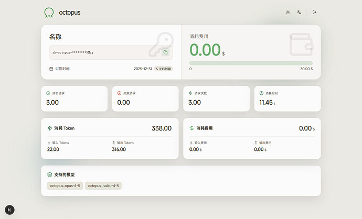Click the octopus logo icon
362x219 pixels.
coord(49,13)
